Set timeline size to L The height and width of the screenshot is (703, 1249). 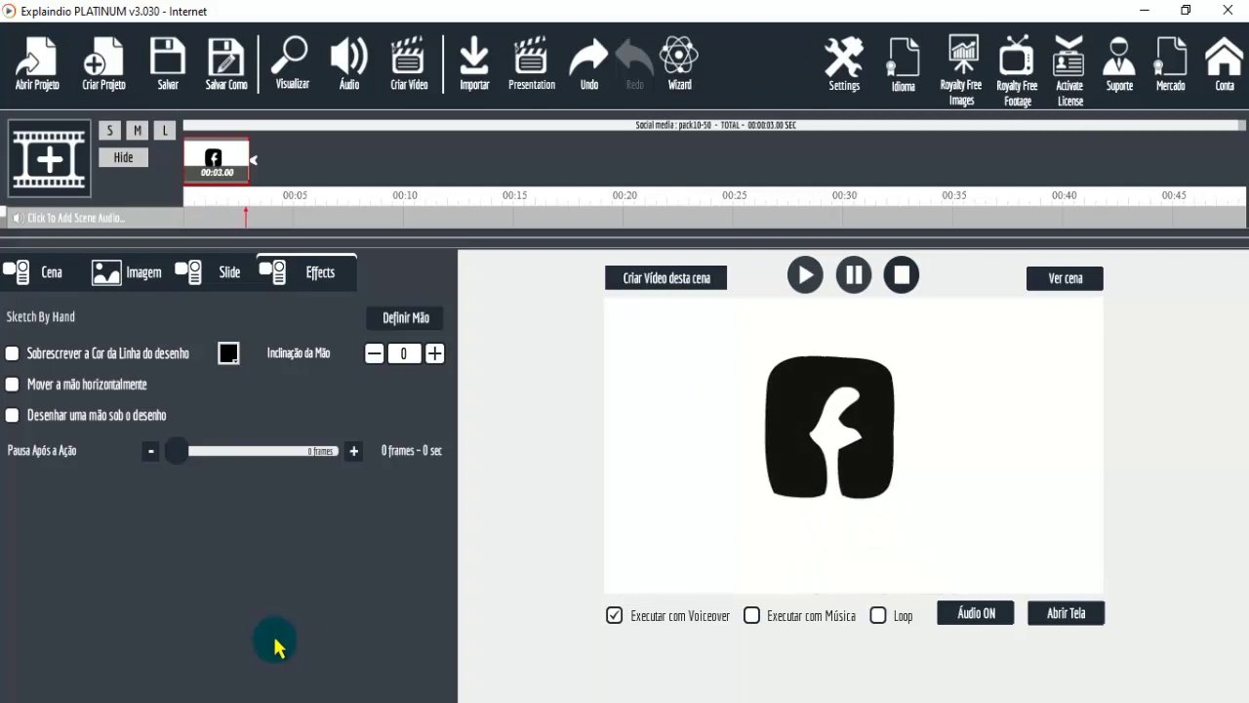(x=165, y=131)
